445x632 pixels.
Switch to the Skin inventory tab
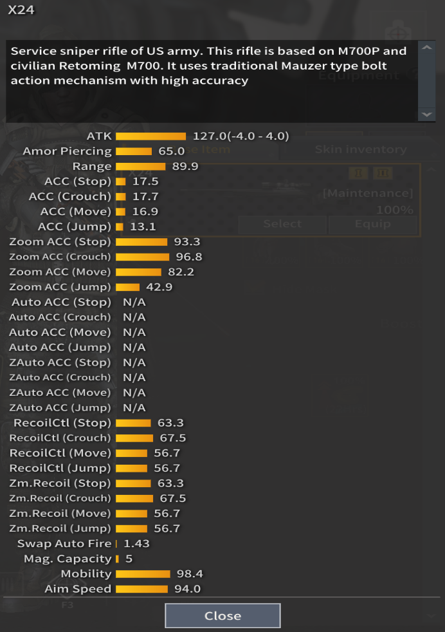point(360,149)
